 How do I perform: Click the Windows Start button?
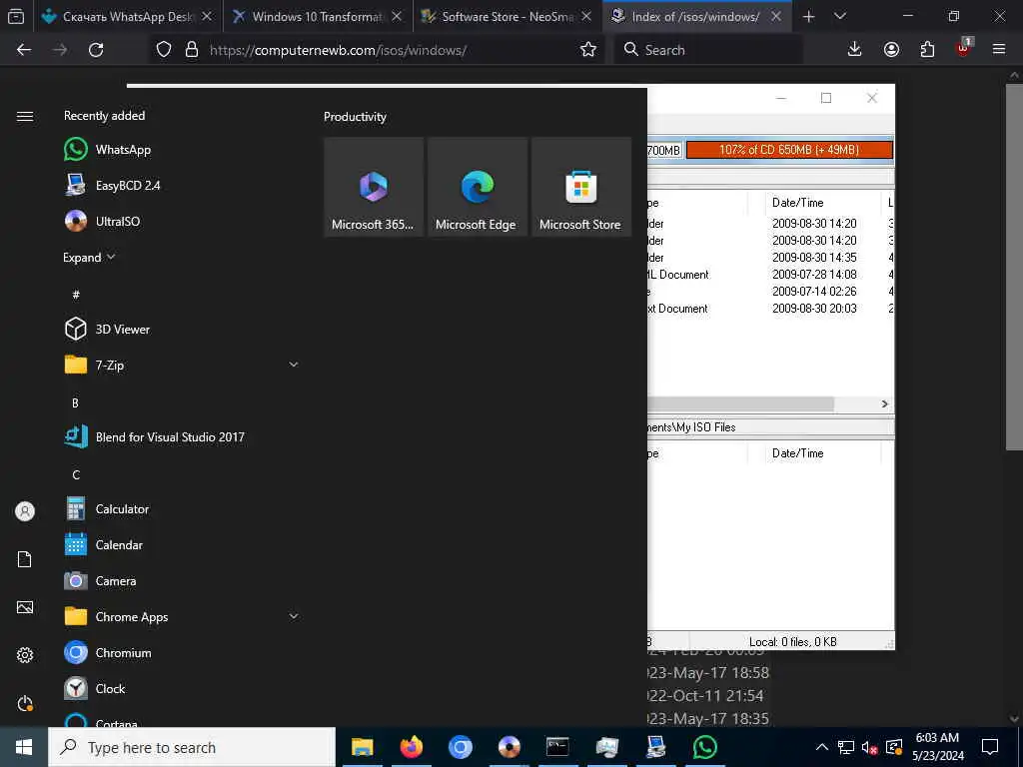[24, 747]
